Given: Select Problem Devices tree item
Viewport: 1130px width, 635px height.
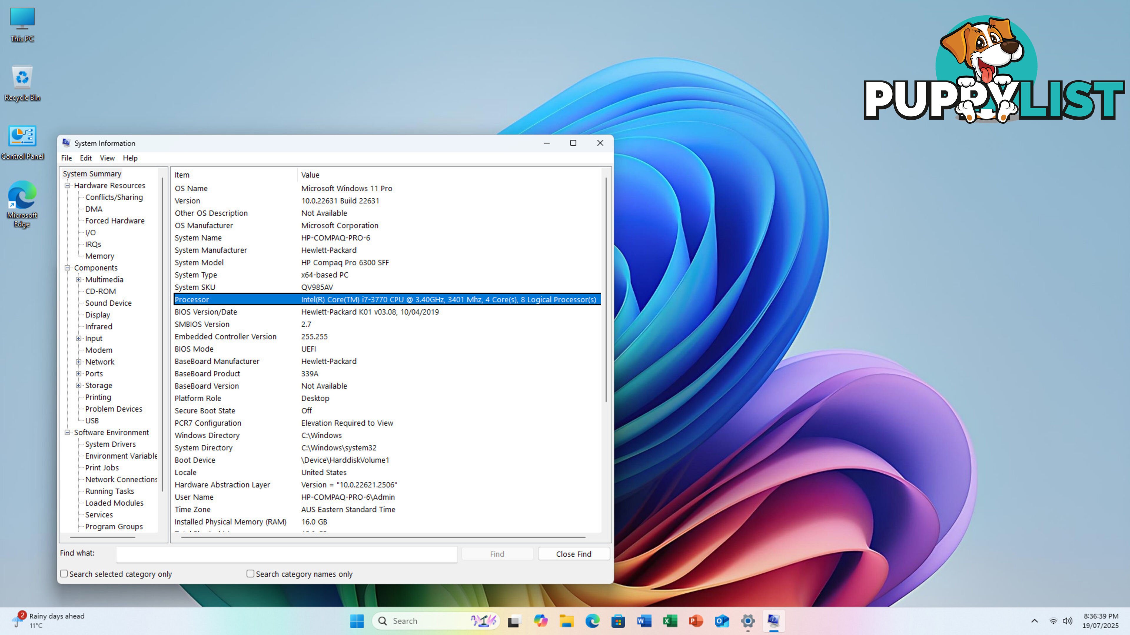Looking at the screenshot, I should tap(114, 409).
